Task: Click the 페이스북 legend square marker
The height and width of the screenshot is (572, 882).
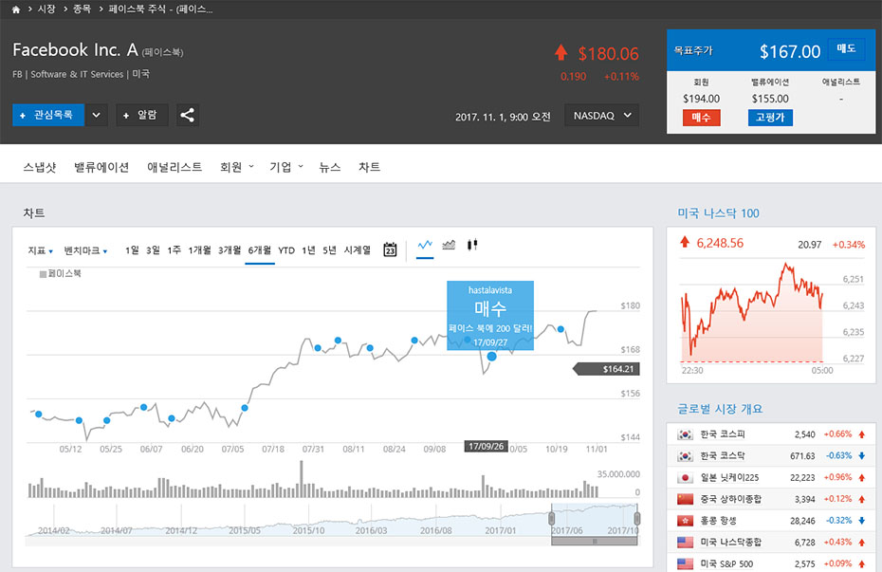Action: click(43, 274)
